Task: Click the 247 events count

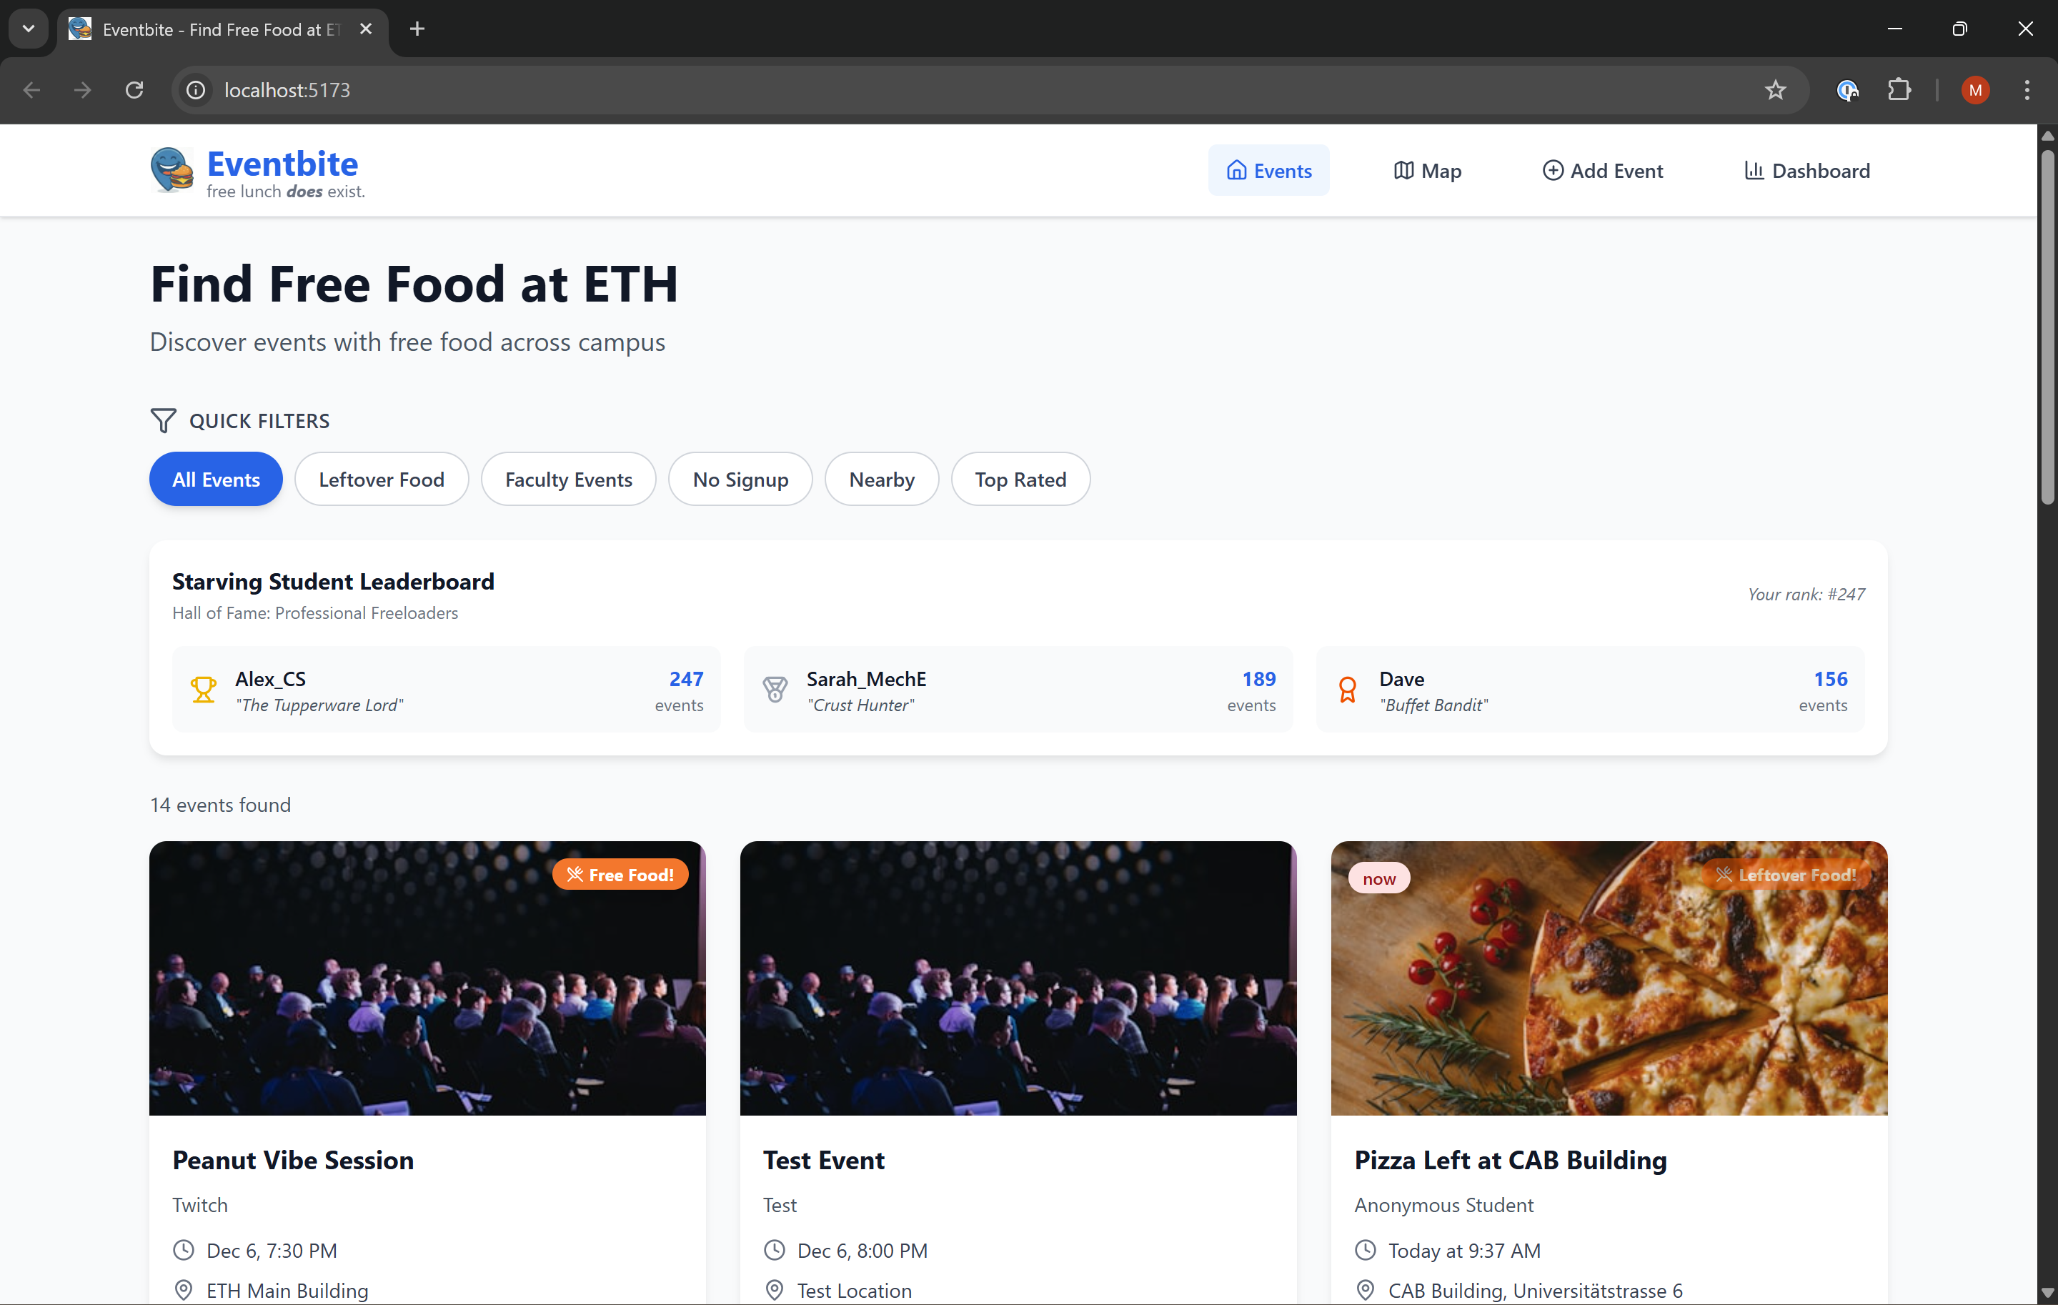Action: coord(685,678)
